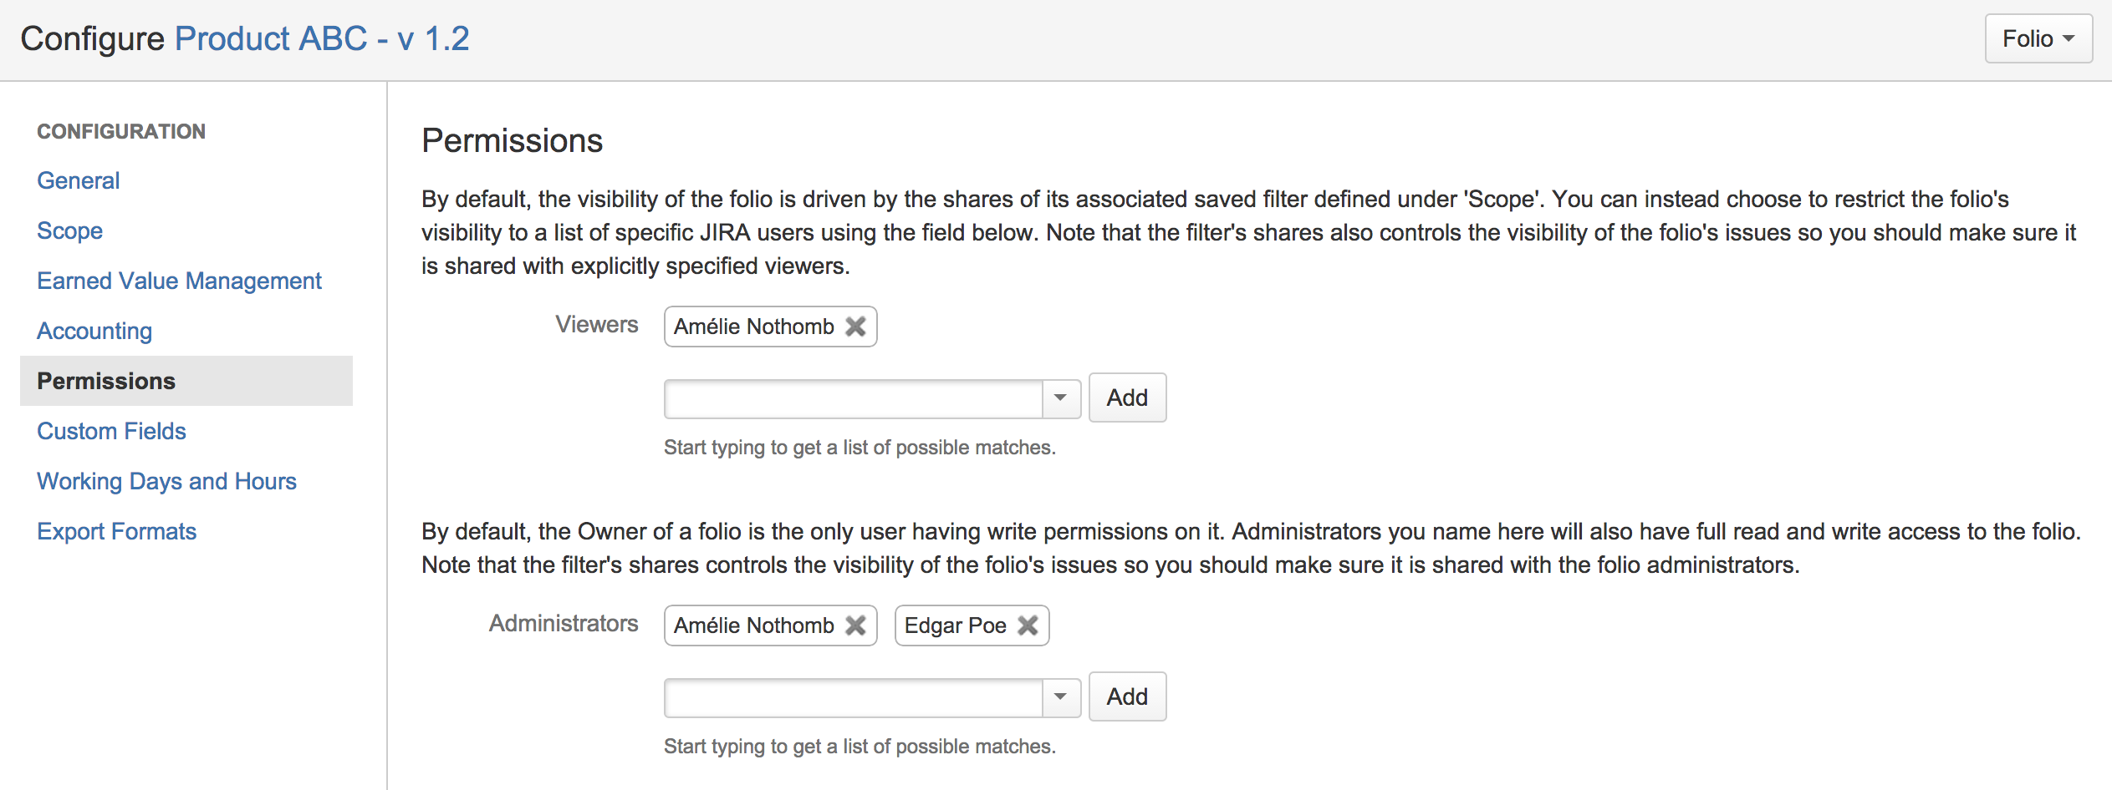Remove Edgar Poe from Administrators
The image size is (2112, 790).
1028,625
